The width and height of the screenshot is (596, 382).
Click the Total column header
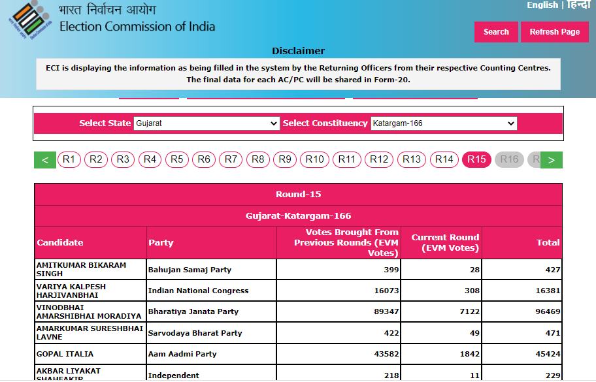pos(522,243)
